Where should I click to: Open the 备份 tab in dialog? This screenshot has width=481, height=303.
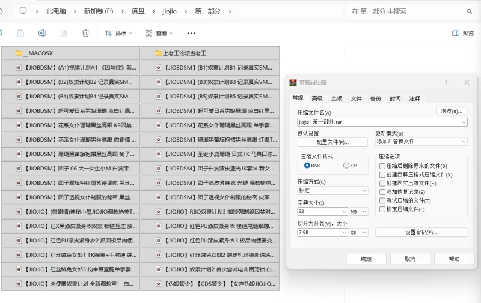pyautogui.click(x=375, y=98)
